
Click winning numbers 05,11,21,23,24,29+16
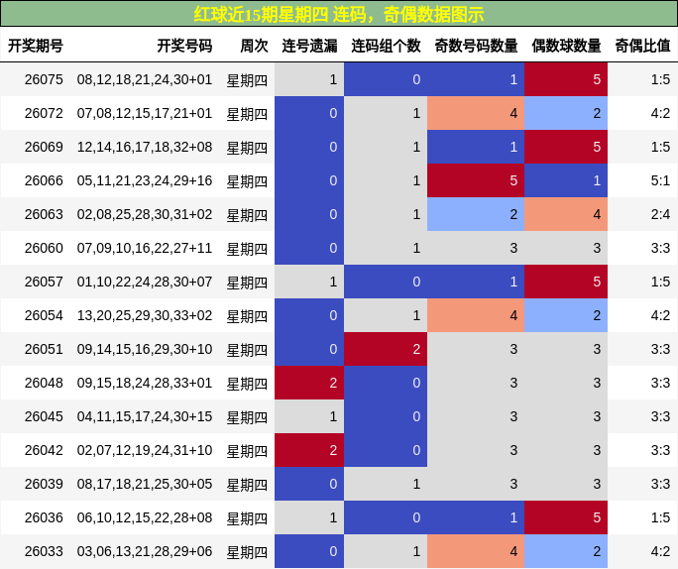[x=145, y=180]
